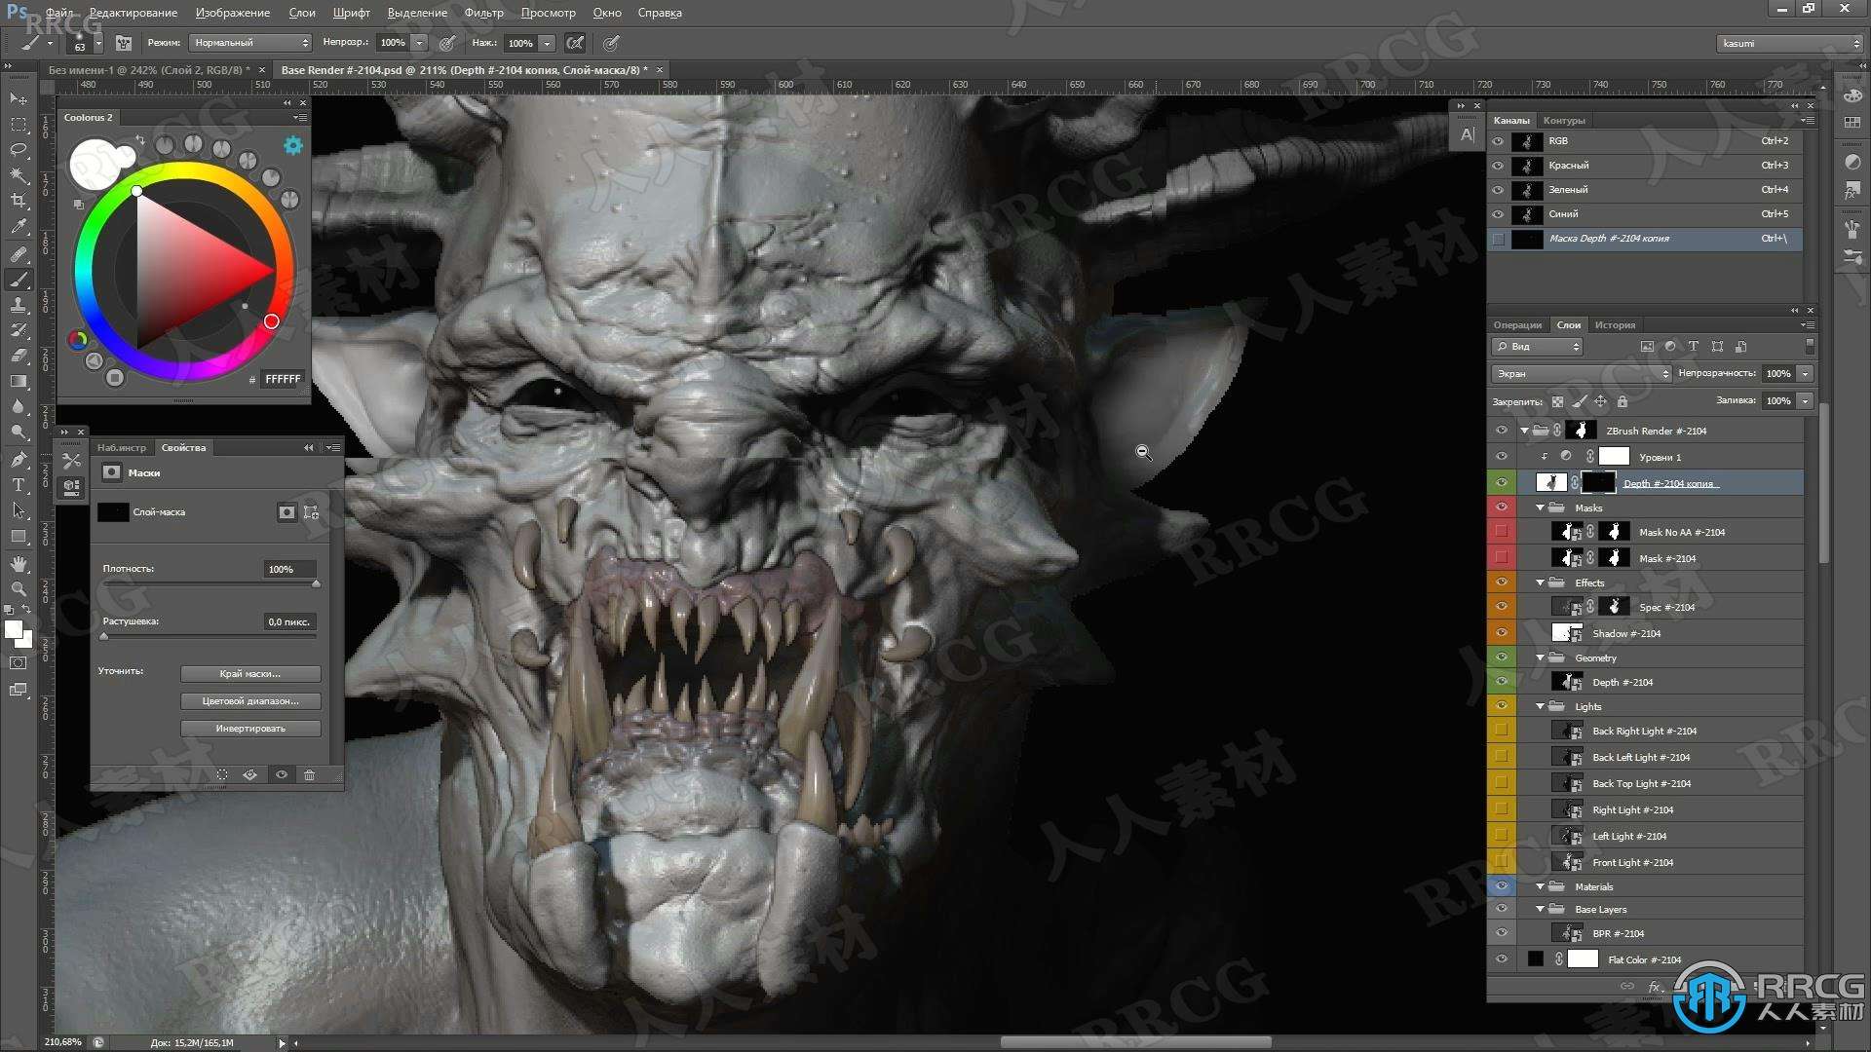Toggle Quick Mask mode icon
Viewport: 1871px width, 1052px height.
click(19, 663)
